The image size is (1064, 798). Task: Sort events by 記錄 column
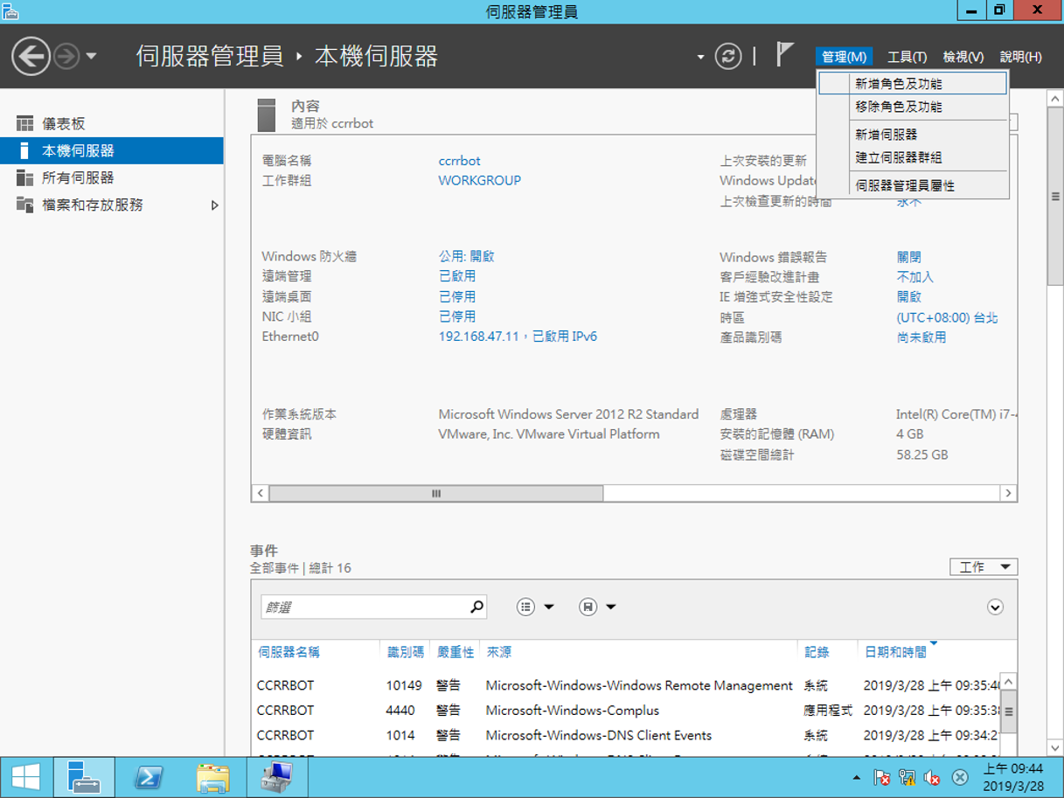[817, 652]
